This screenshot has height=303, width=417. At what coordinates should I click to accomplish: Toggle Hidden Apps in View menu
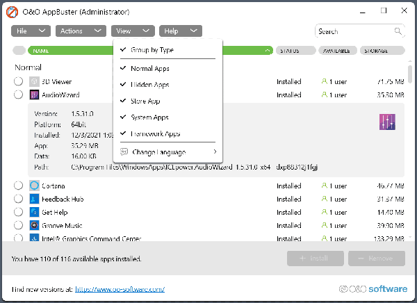coord(167,85)
